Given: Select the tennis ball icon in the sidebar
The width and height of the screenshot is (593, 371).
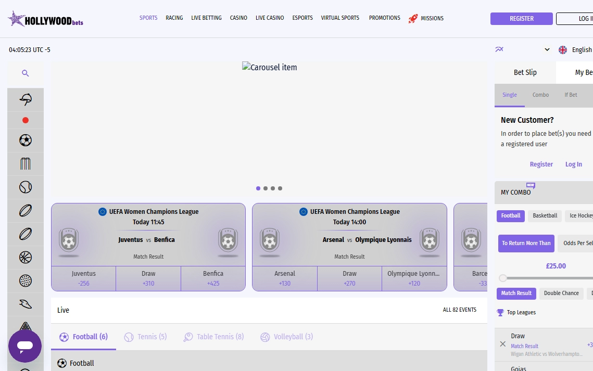Looking at the screenshot, I should (26, 187).
